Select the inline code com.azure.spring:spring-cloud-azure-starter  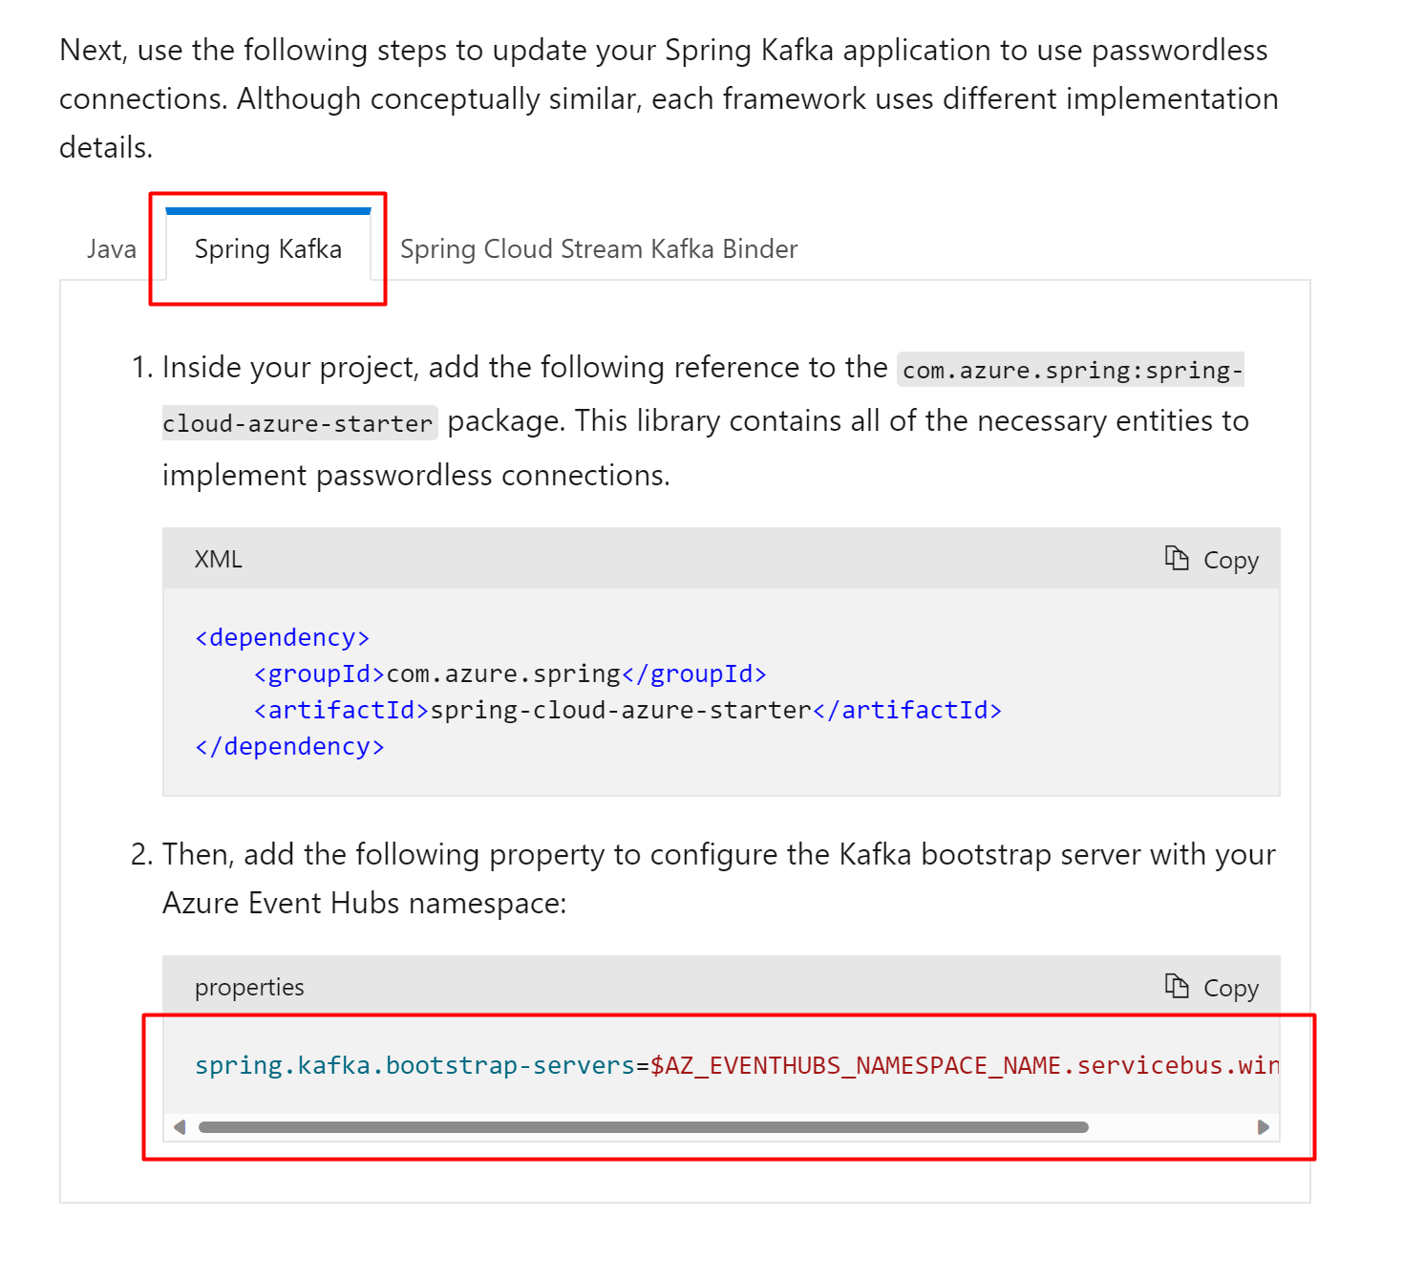tap(1069, 370)
